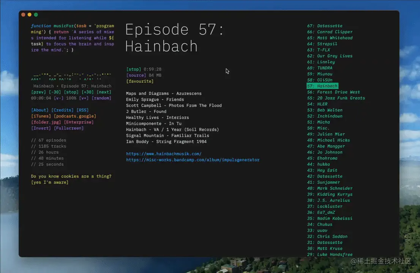Go to the [next] episode
This screenshot has height=273, width=420.
104,92
